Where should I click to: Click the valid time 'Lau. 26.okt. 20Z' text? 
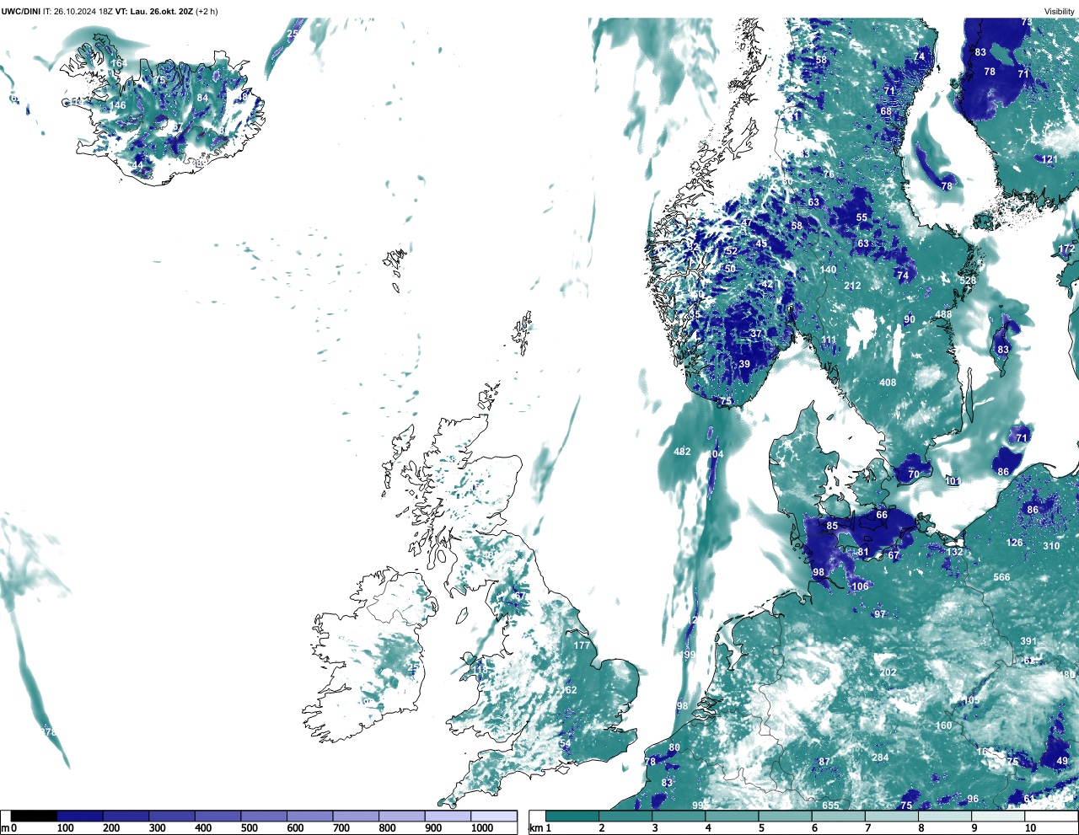point(160,11)
